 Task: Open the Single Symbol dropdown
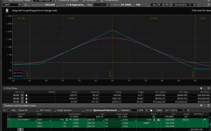[70, 110]
